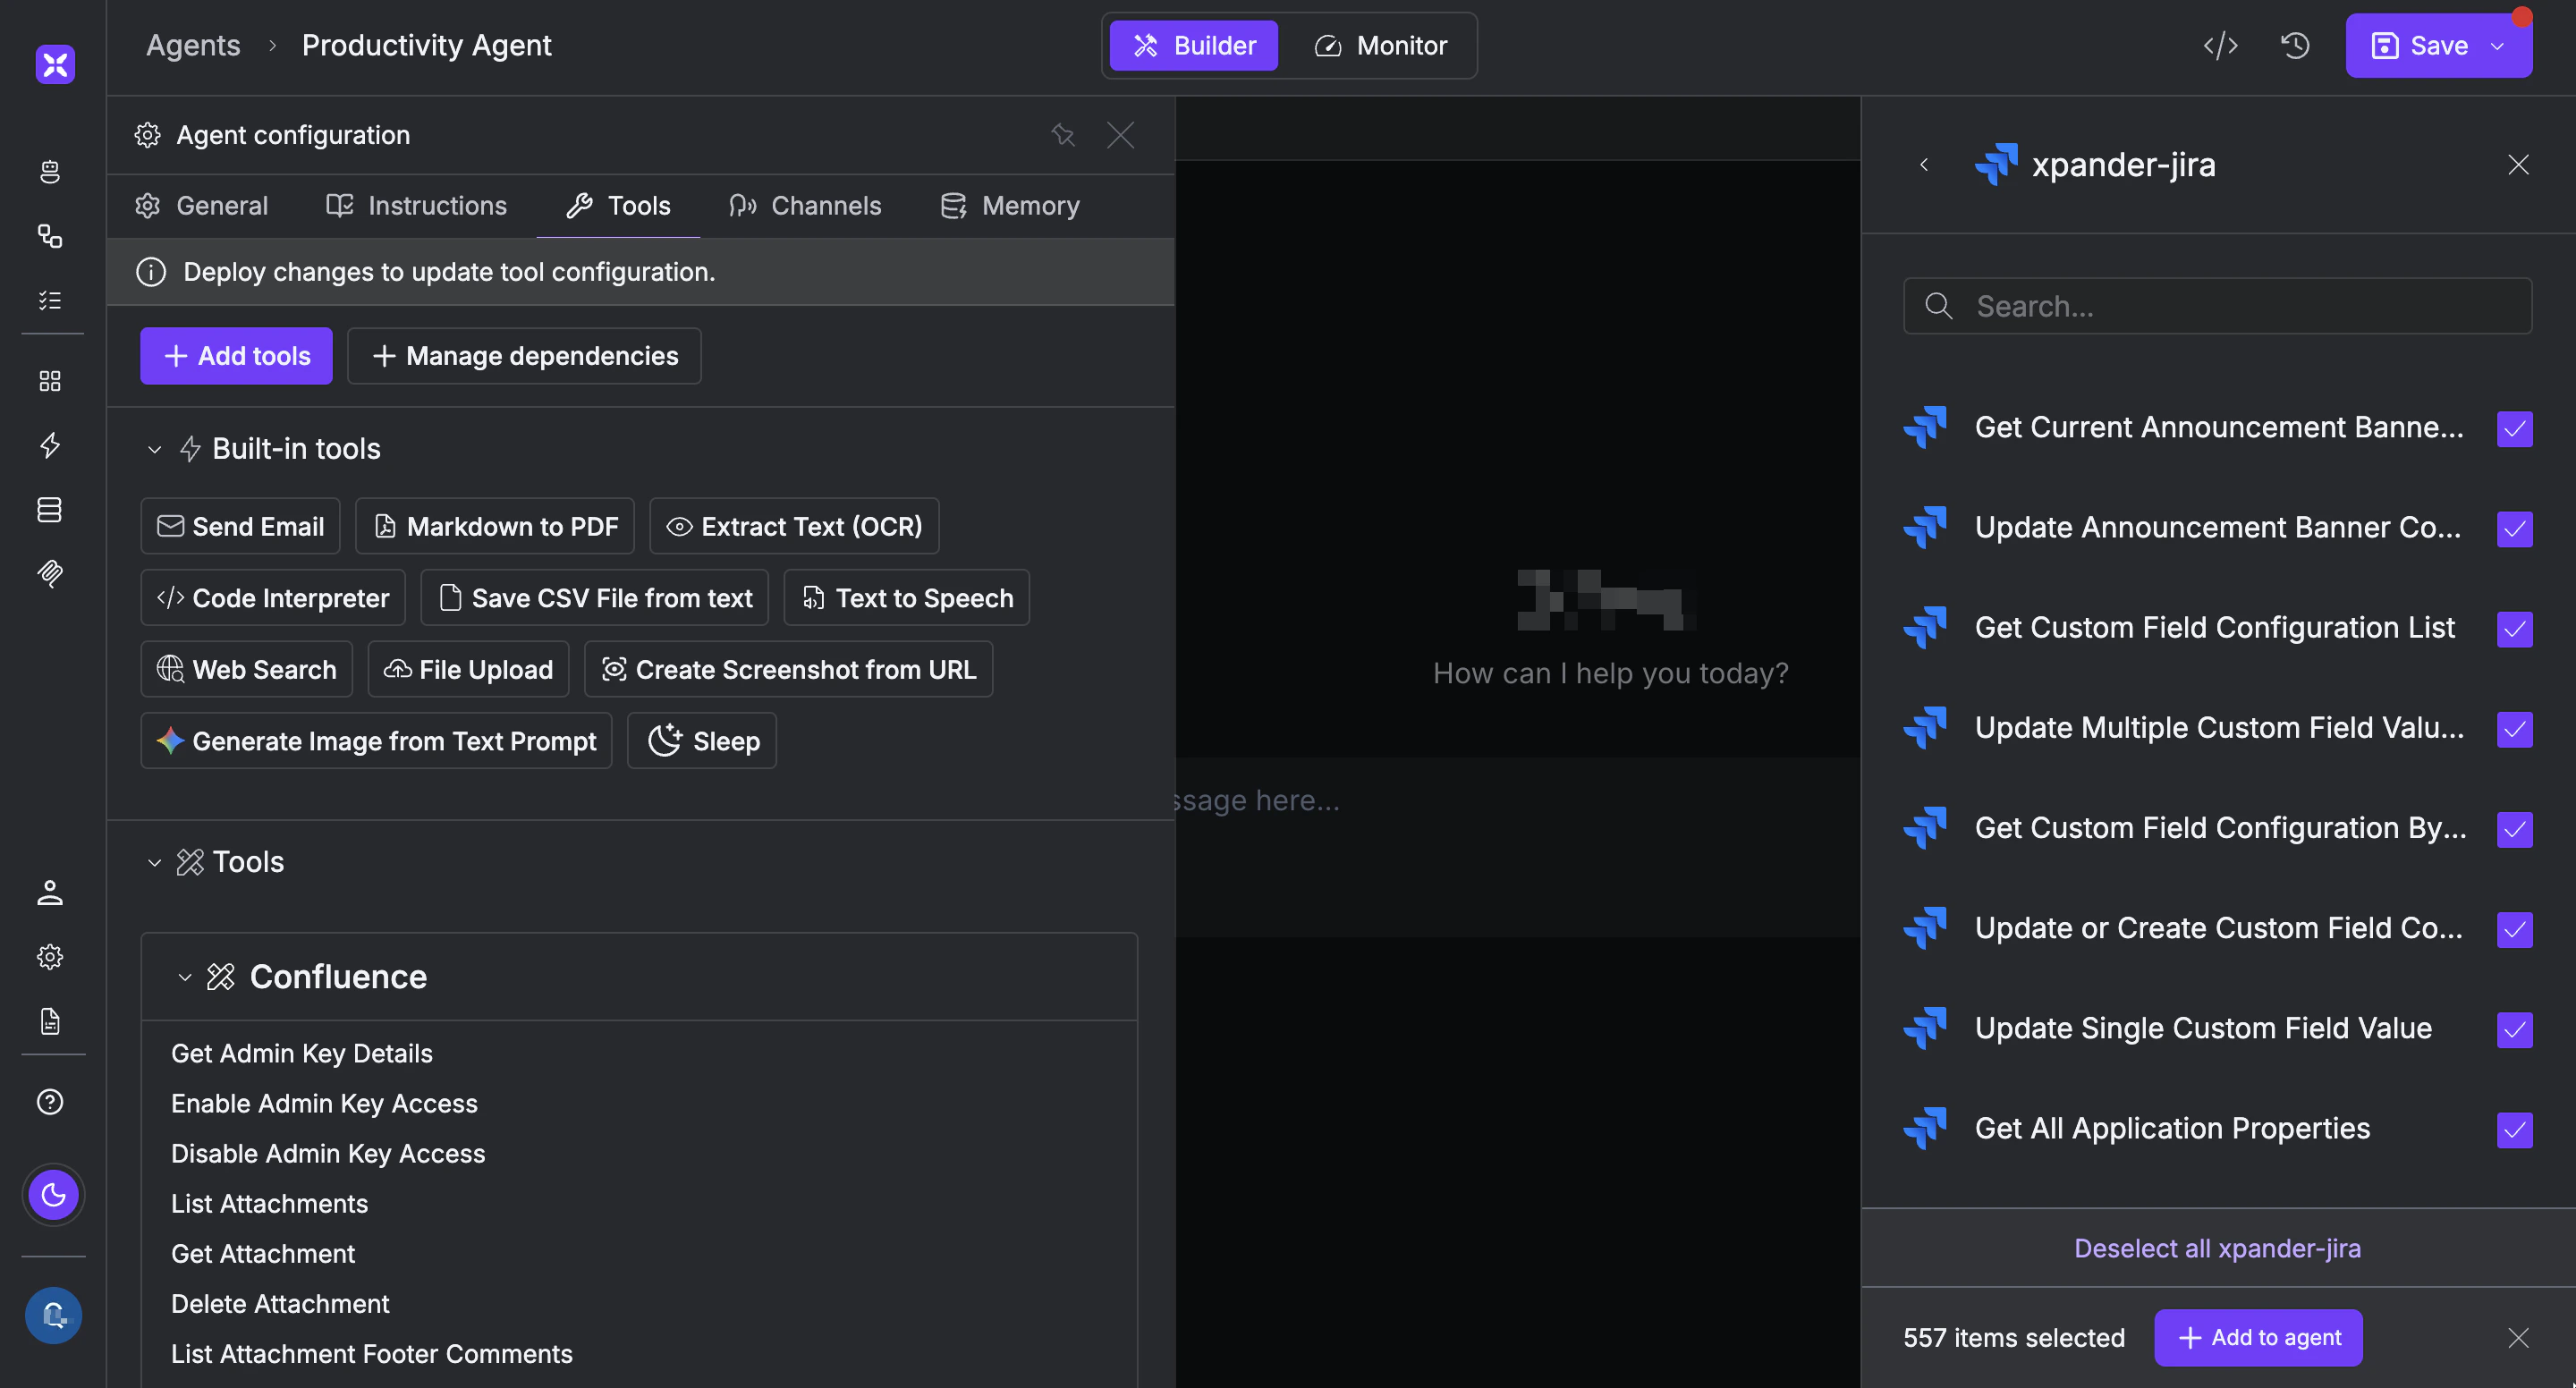This screenshot has height=1388, width=2576.
Task: Open version history clock icon
Action: pos(2295,46)
